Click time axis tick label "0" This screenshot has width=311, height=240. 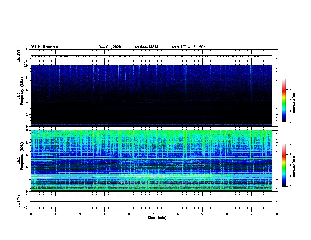click(x=31, y=214)
